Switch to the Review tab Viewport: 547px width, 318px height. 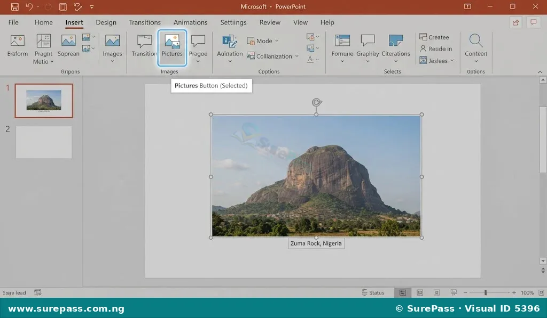(x=270, y=22)
